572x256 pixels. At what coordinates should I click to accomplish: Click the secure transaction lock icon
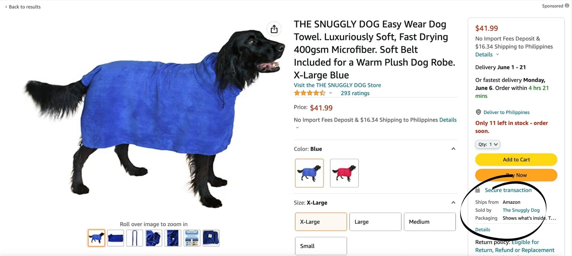[x=478, y=190]
